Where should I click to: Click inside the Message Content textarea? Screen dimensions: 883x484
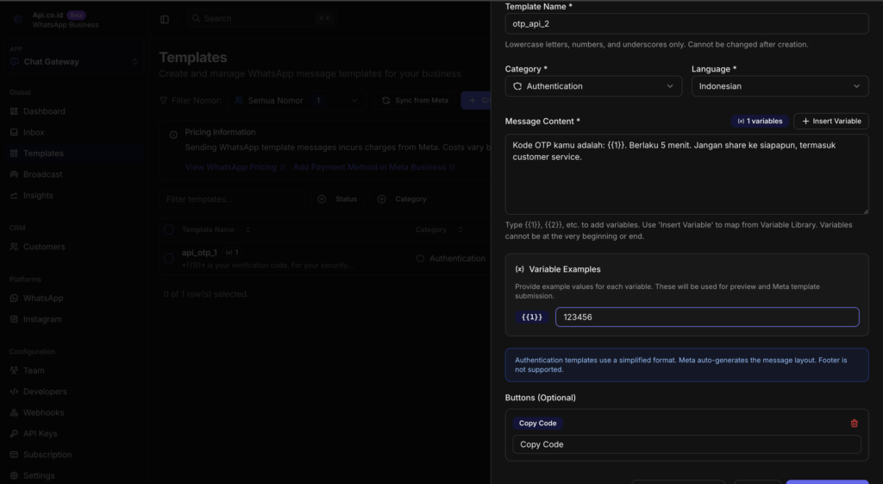tap(686, 174)
